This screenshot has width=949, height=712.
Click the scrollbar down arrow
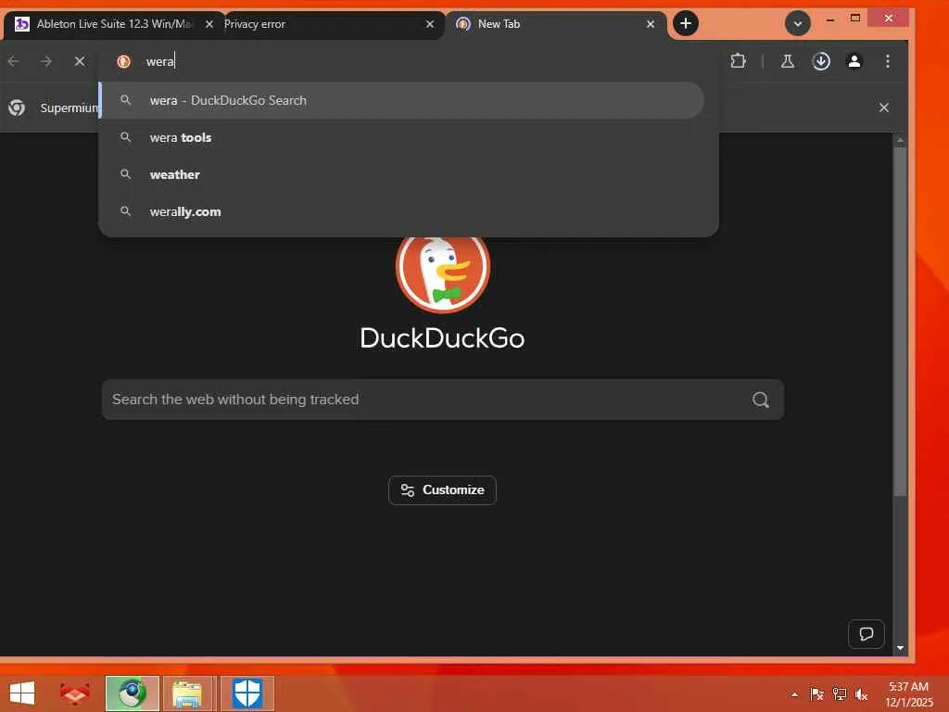point(900,648)
